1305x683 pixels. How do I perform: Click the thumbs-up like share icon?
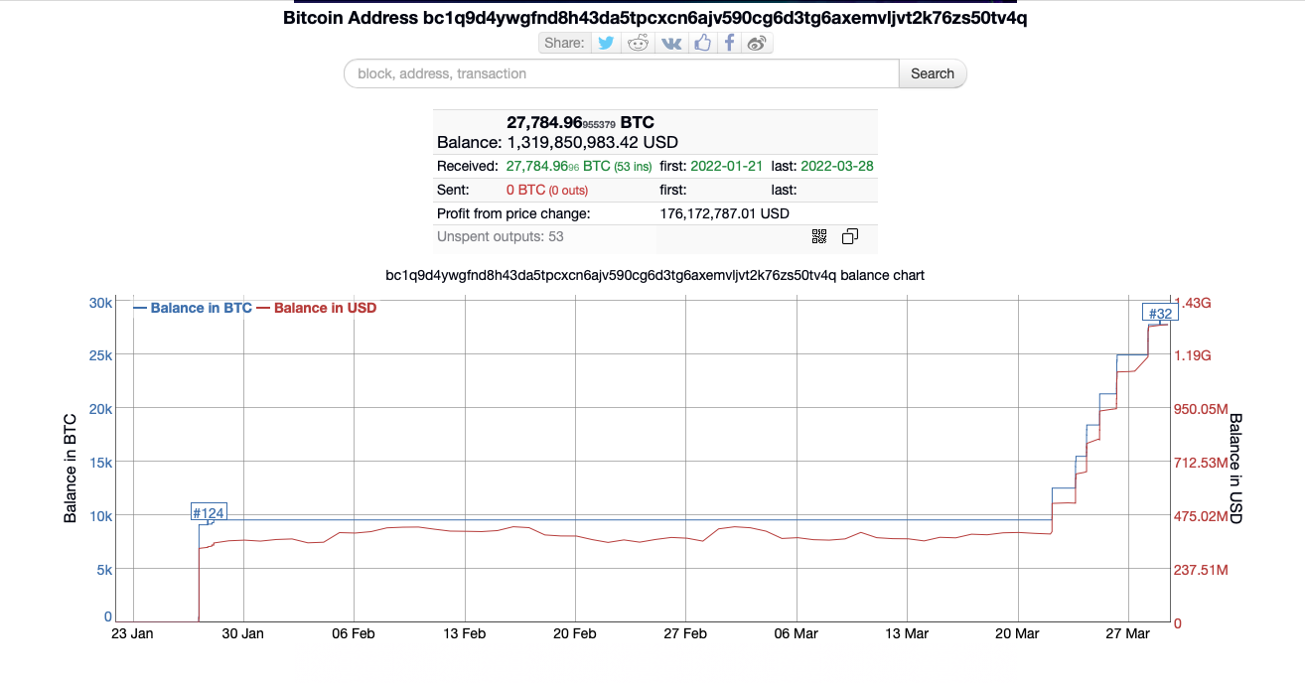click(702, 43)
